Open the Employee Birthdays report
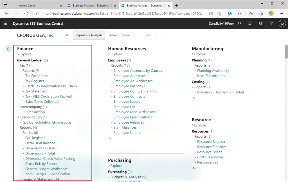Image resolution: width=288 pixels, height=182 pixels. [129, 86]
